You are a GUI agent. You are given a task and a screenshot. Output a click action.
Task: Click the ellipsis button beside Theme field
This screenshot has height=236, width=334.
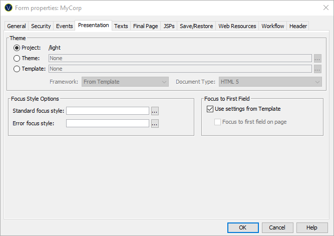[x=317, y=58]
